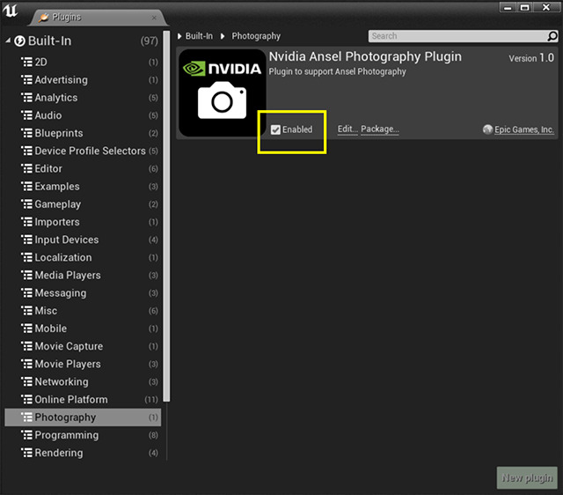Click 'Plugin to support Ansel Photography' text
Screen dimensions: 563x495
coord(337,71)
